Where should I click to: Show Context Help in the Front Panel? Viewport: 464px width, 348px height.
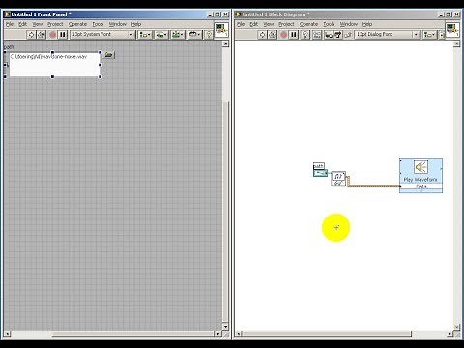[x=209, y=35]
